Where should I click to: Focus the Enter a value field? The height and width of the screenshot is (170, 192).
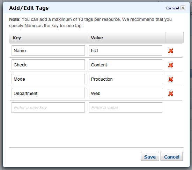point(126,107)
